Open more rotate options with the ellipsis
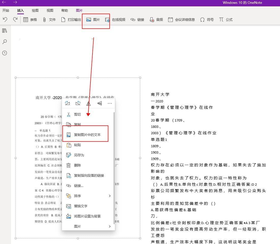The image size is (280, 244). coord(110,103)
